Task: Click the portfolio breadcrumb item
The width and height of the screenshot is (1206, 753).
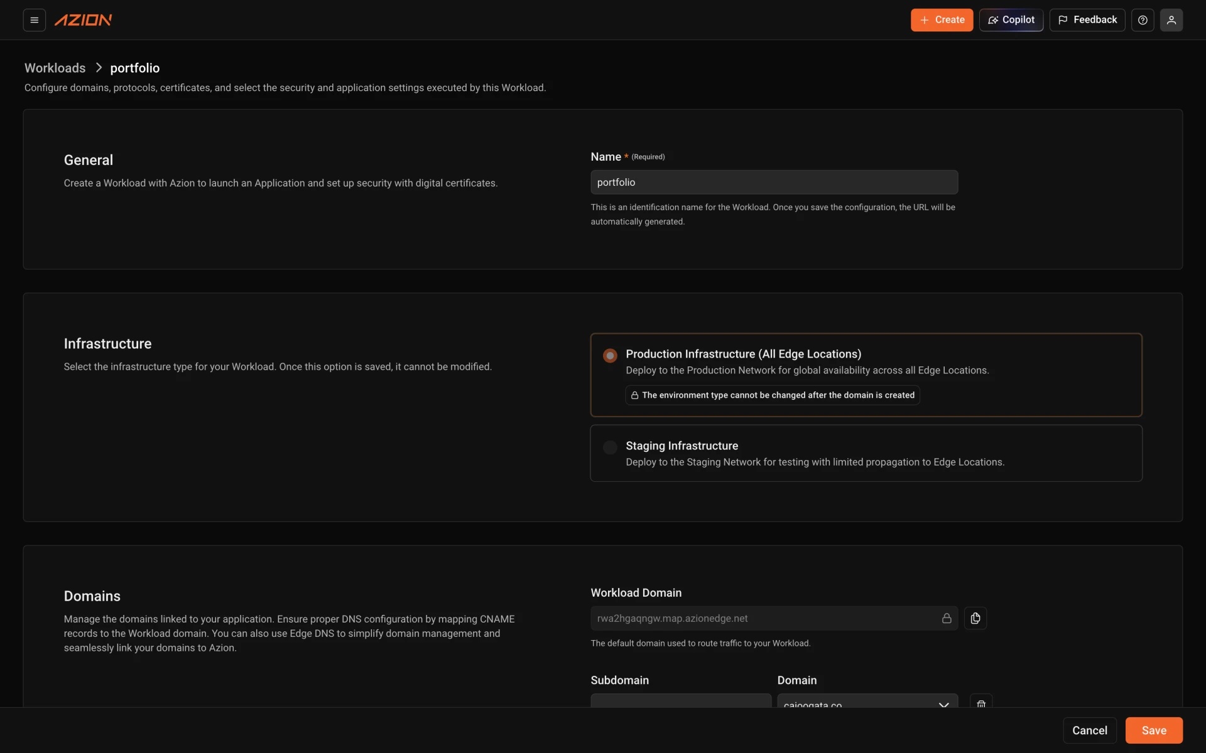Action: (x=135, y=68)
